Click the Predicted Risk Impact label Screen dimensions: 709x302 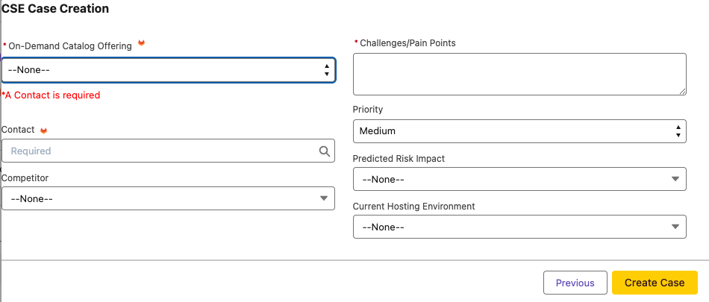399,159
